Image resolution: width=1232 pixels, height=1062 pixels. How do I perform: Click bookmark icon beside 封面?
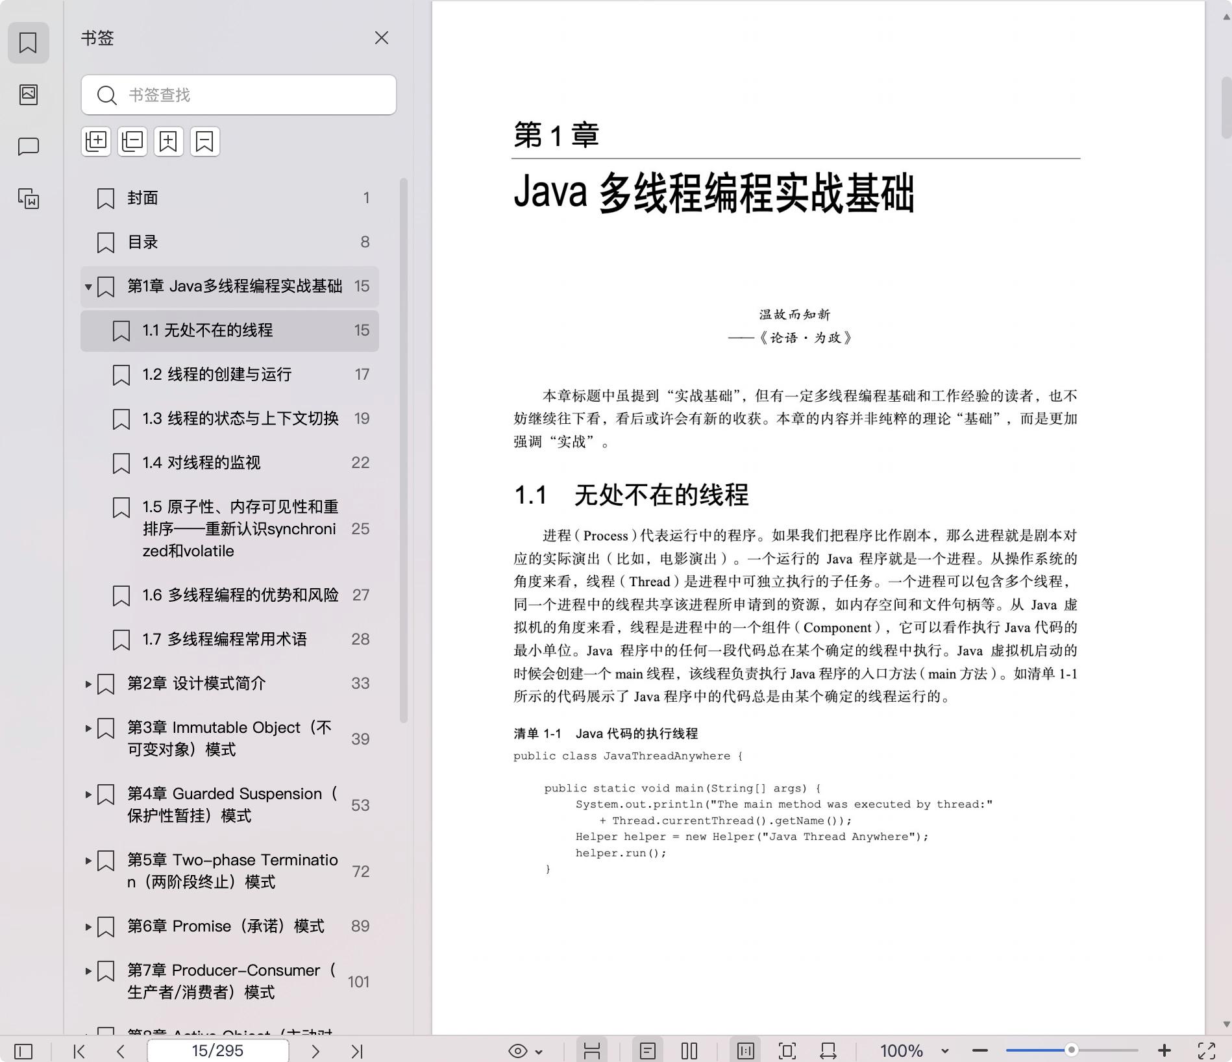tap(105, 199)
